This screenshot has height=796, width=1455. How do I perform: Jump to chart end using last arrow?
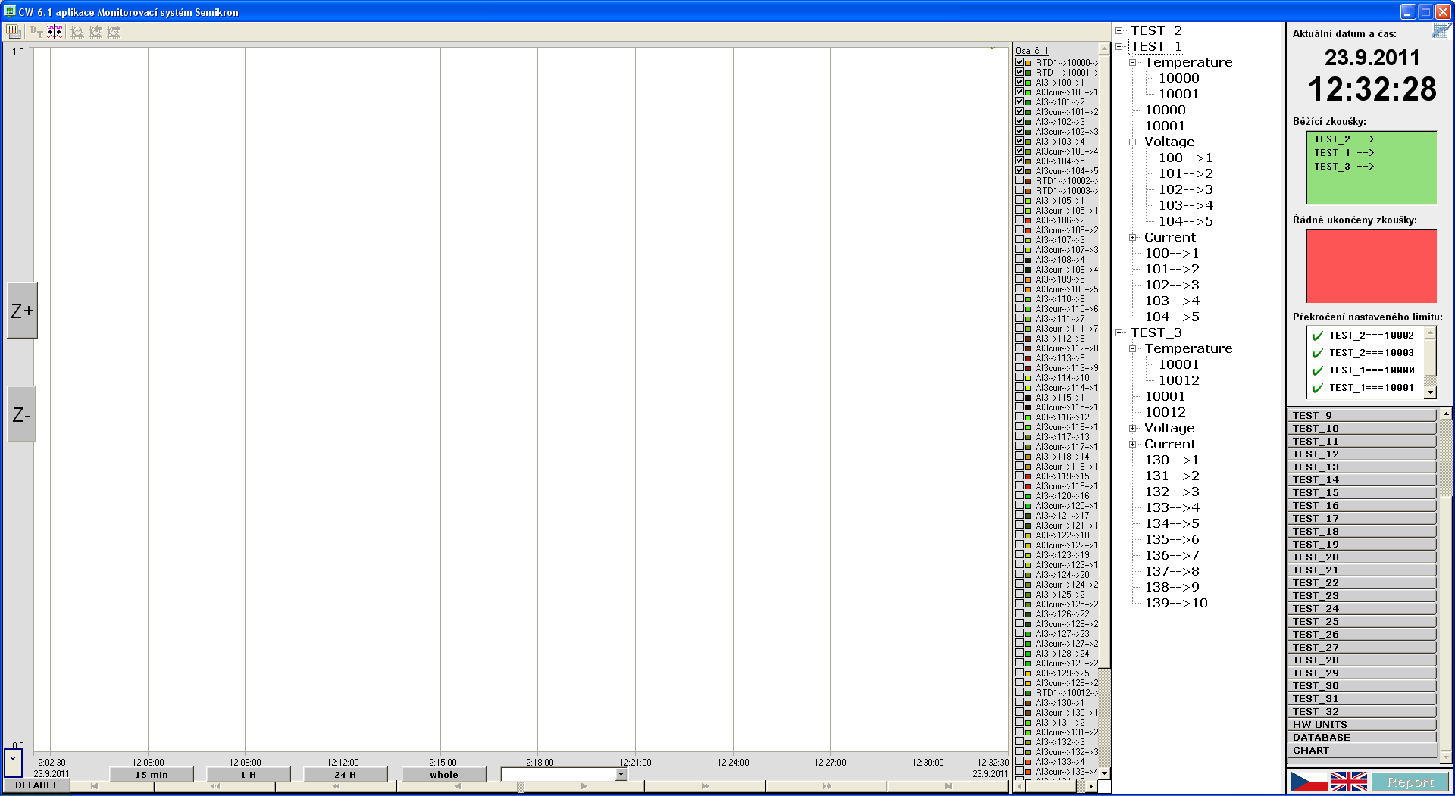coord(947,786)
